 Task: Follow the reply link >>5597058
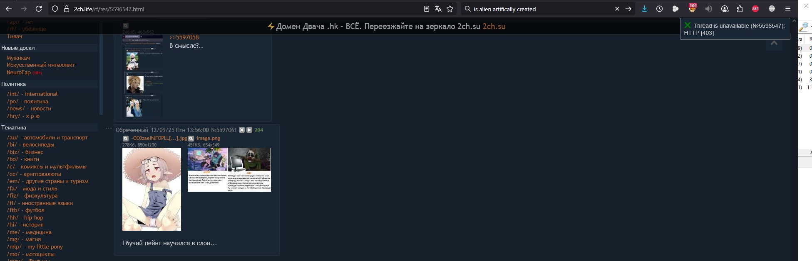[x=184, y=37]
